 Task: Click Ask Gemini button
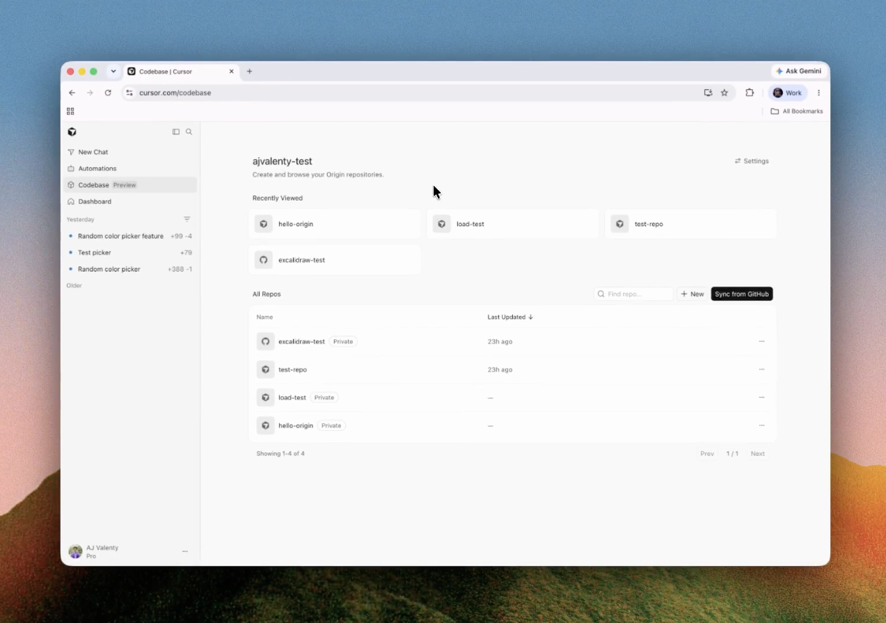799,71
